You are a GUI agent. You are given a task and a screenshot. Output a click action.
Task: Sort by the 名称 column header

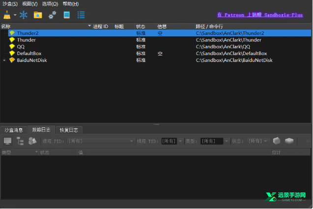pos(46,27)
